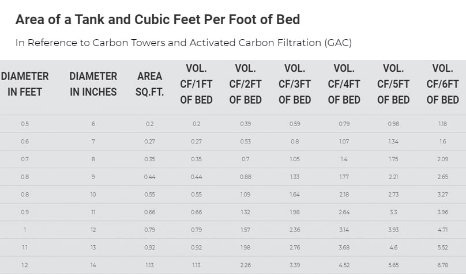Viewport: 466px width, 274px height.
Task: Click the 14 inches diameter cell
Action: tap(93, 265)
